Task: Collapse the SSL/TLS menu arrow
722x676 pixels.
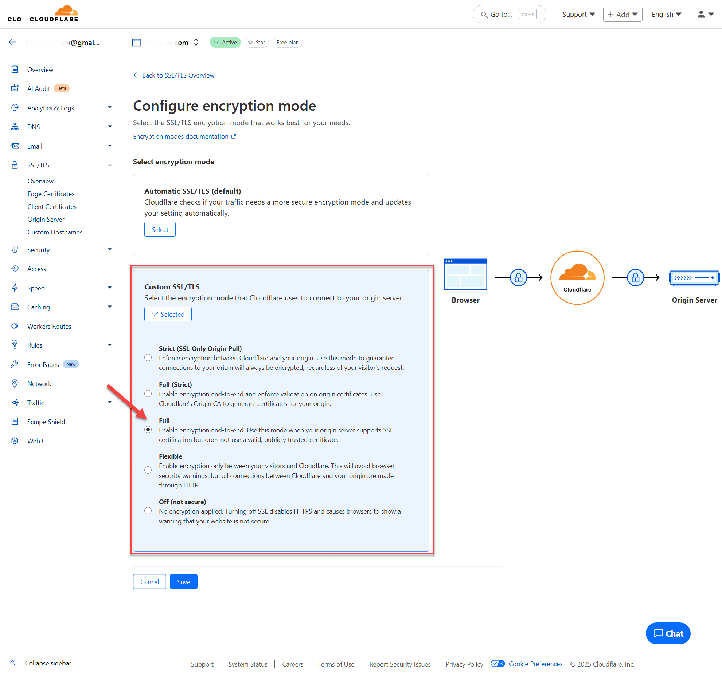Action: pyautogui.click(x=110, y=165)
